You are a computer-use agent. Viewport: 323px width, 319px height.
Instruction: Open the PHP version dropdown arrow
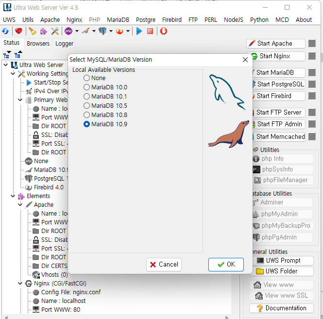77,31
